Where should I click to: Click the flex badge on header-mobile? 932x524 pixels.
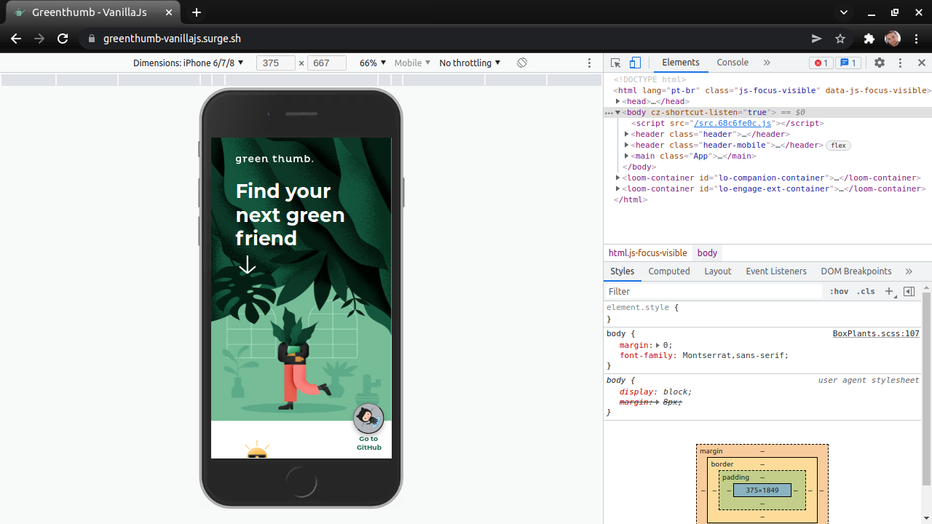tap(838, 145)
